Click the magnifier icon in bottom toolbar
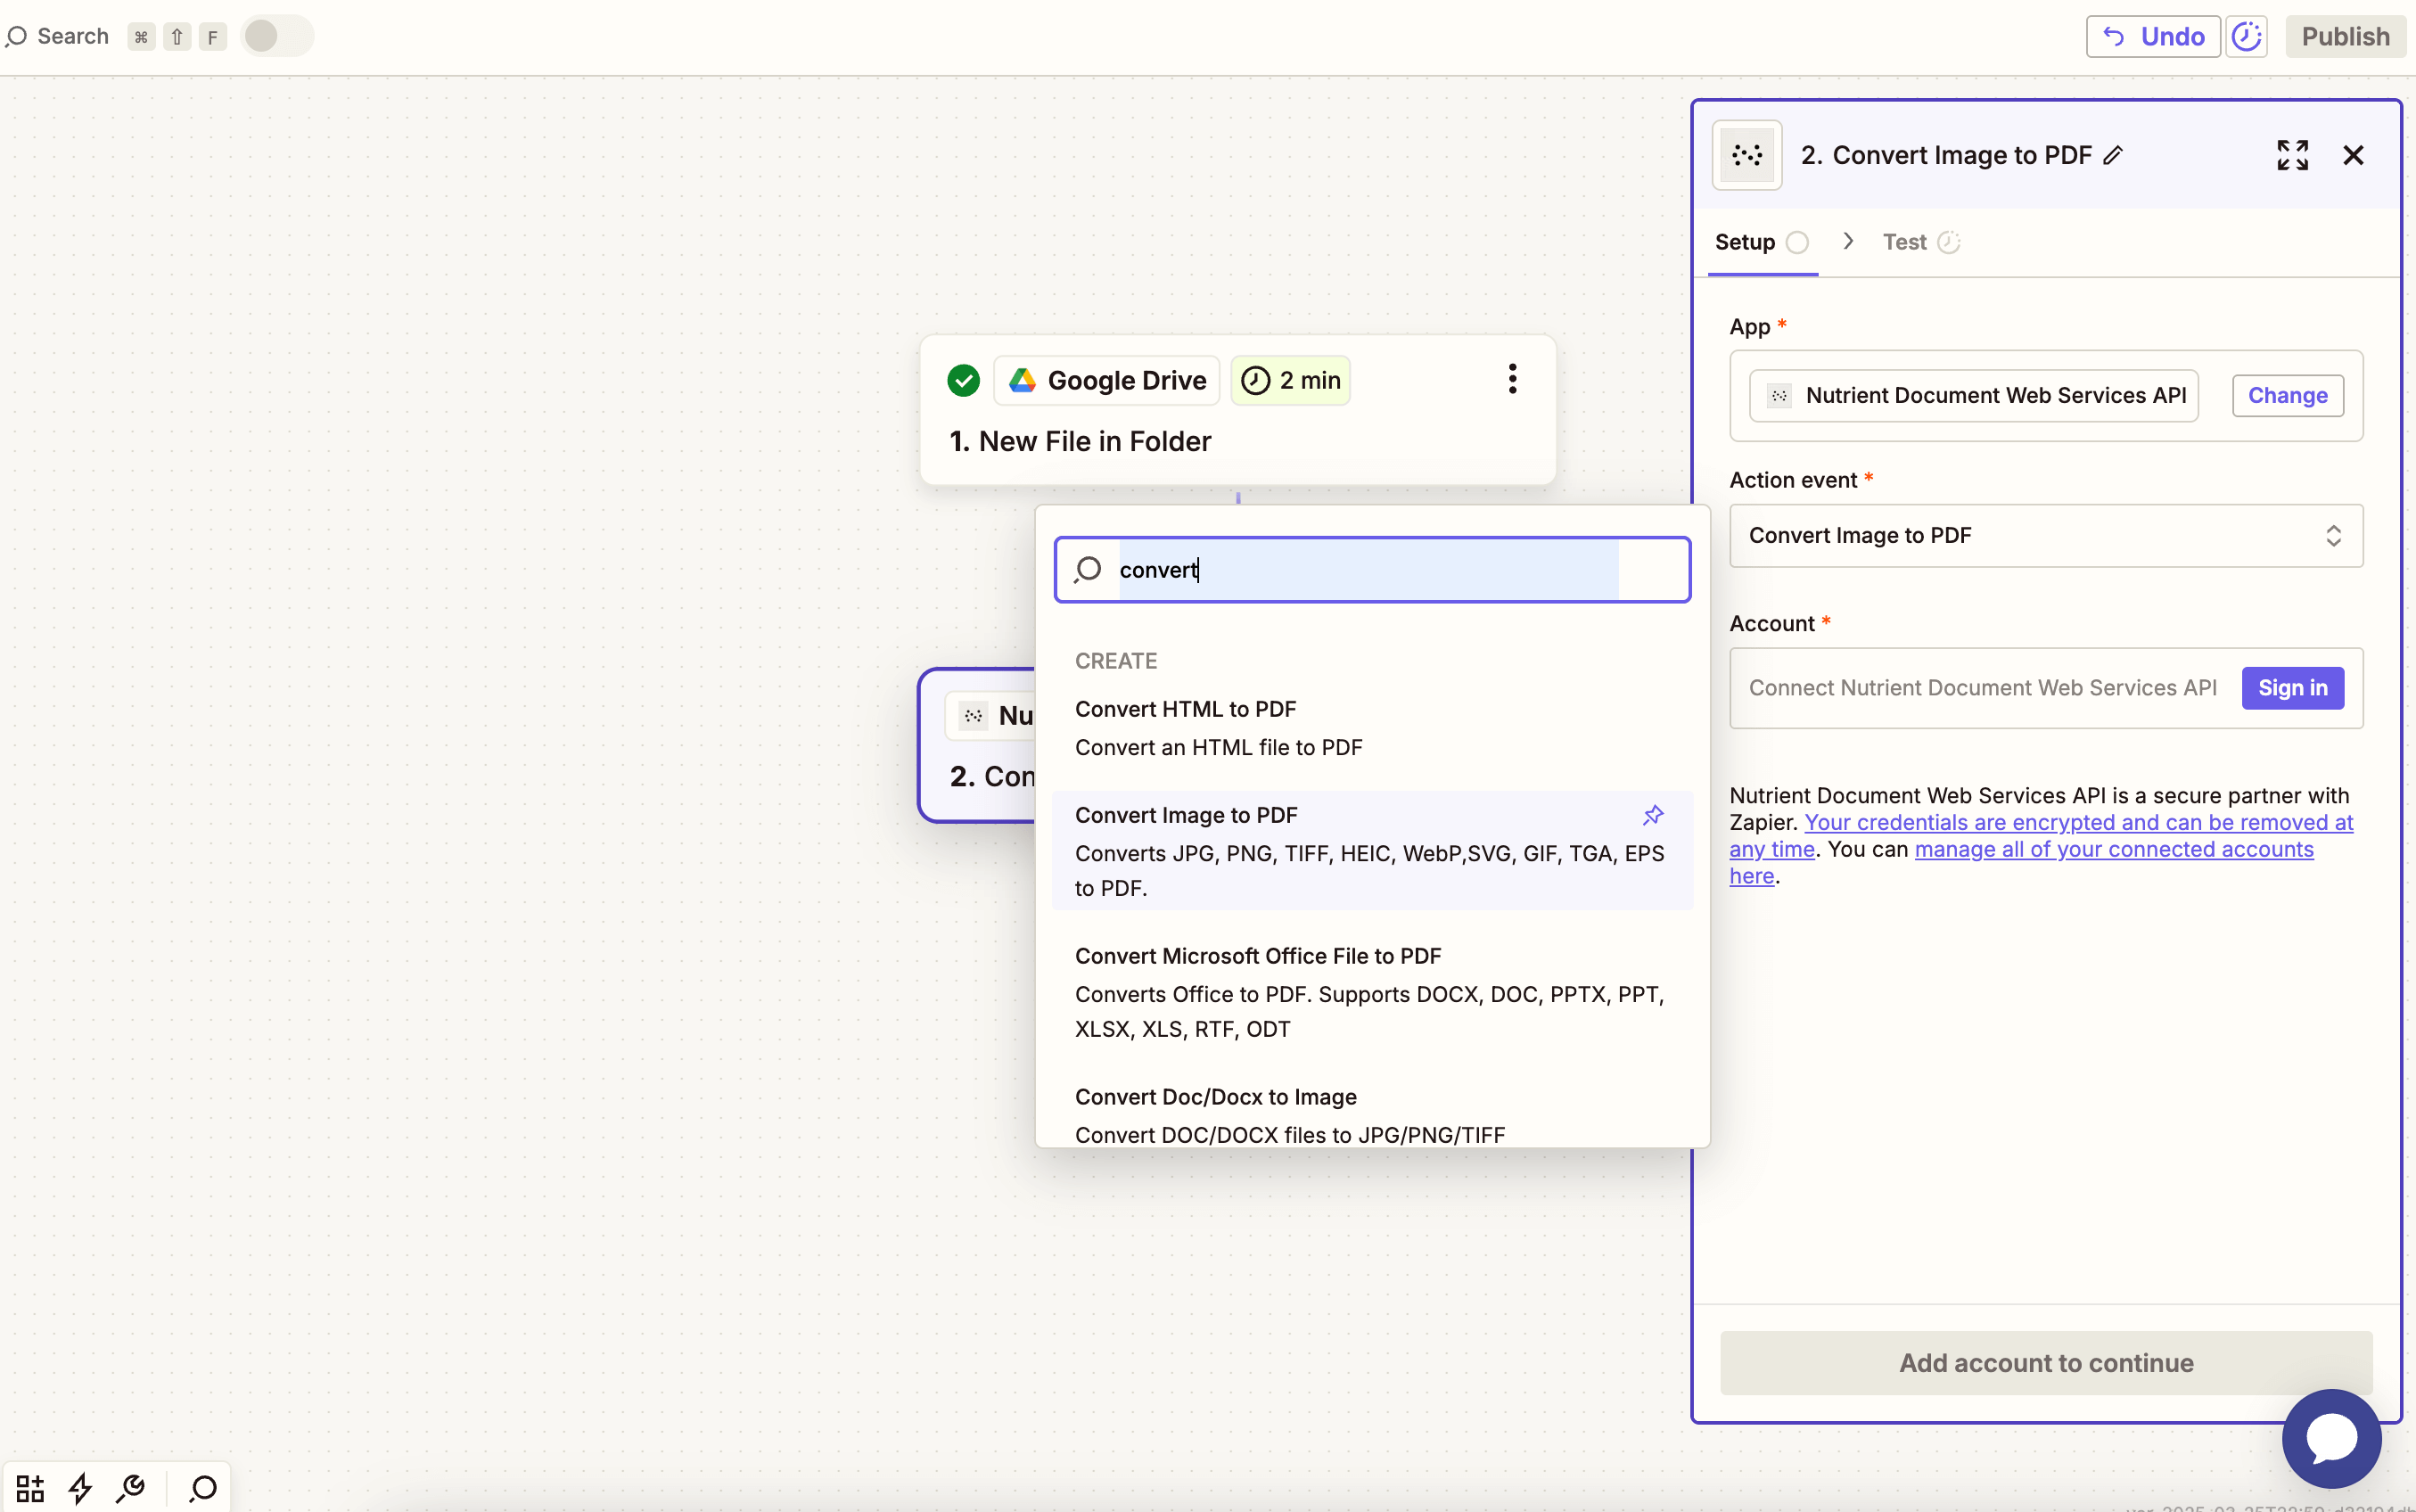2416x1512 pixels. (203, 1488)
